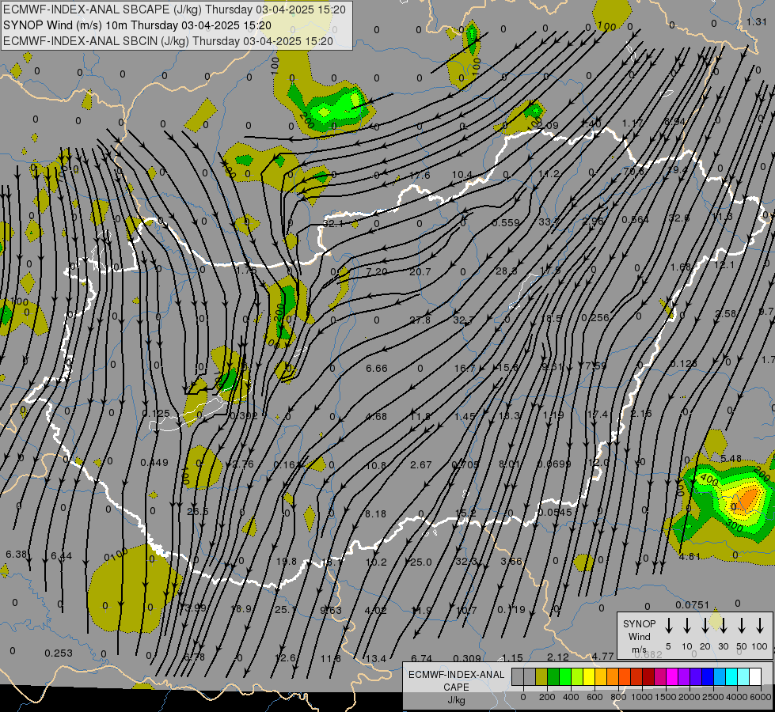Click the 2.76 value on the map
Image resolution: width=775 pixels, height=712 pixels.
point(243,464)
